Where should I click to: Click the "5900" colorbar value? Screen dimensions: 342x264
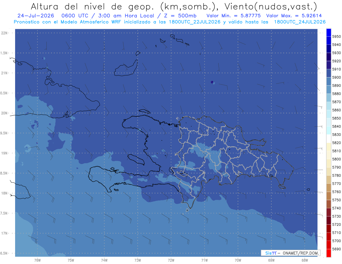336,77
